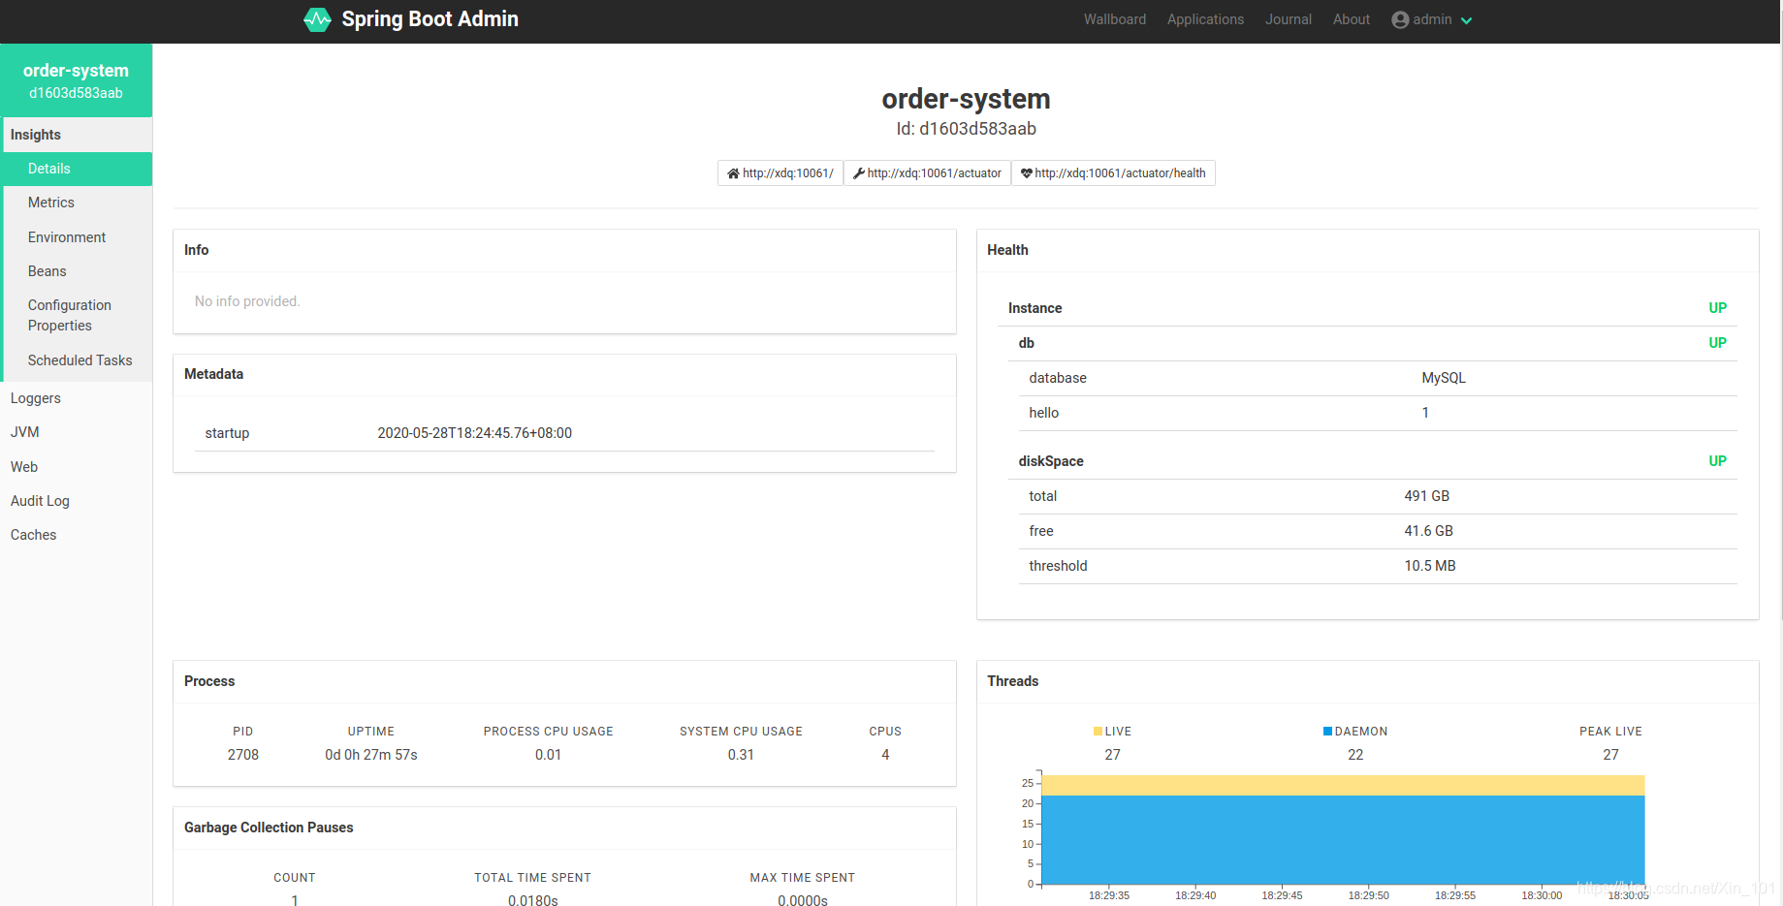Click the system CPU usage 0.31

(x=741, y=755)
